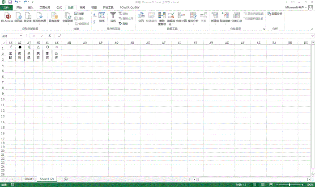Click the 删除重复项 (Remove Duplicates) icon
Viewport: 315px width, 187px height.
161,16
